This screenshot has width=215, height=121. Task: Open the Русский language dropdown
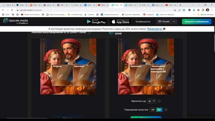[x=167, y=22]
